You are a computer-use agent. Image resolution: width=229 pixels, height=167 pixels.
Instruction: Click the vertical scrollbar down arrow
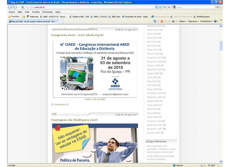[x=221, y=161]
